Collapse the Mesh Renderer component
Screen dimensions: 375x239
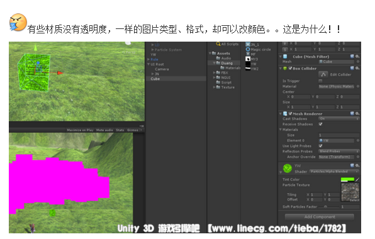tap(281, 114)
